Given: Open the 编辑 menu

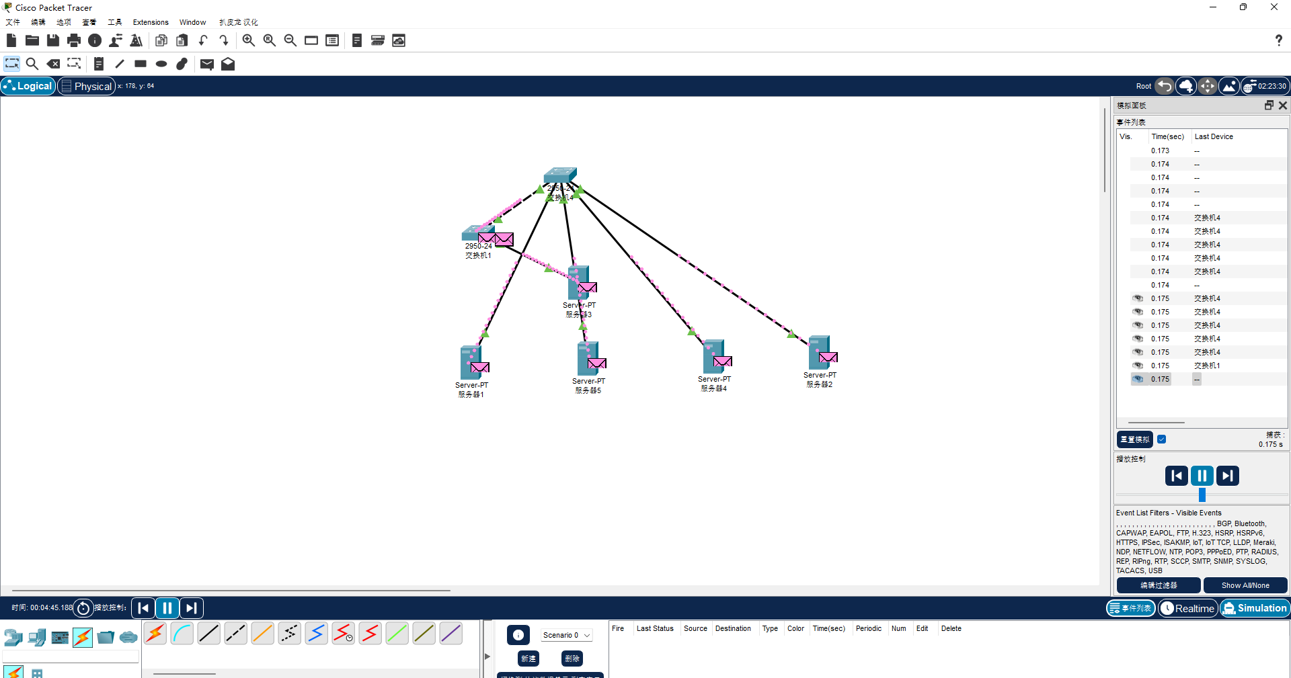Looking at the screenshot, I should click(38, 22).
